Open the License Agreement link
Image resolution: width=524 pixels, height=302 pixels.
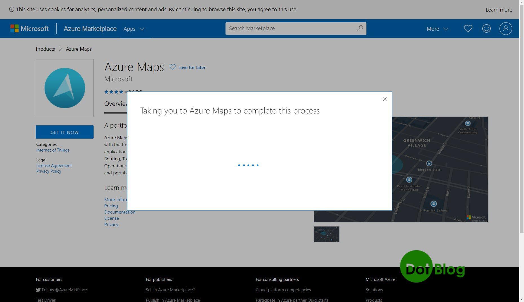point(54,165)
